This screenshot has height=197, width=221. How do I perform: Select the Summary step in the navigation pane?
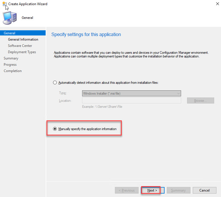11,58
